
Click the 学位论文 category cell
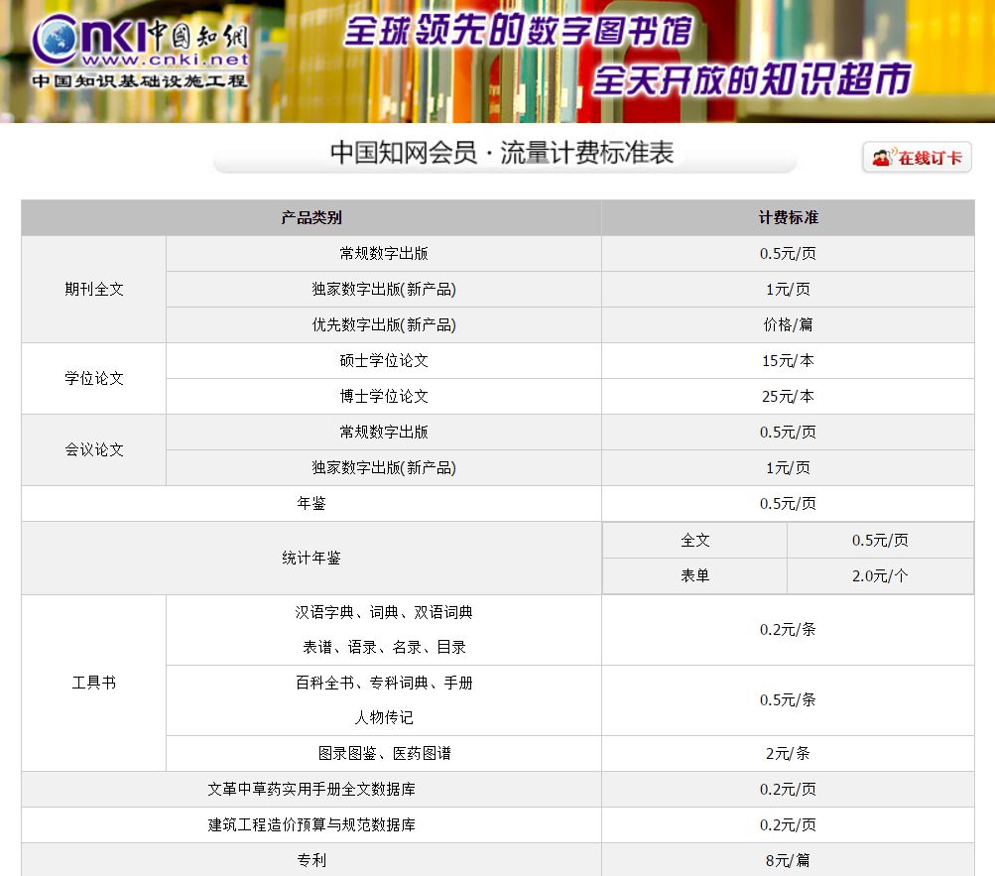[92, 378]
